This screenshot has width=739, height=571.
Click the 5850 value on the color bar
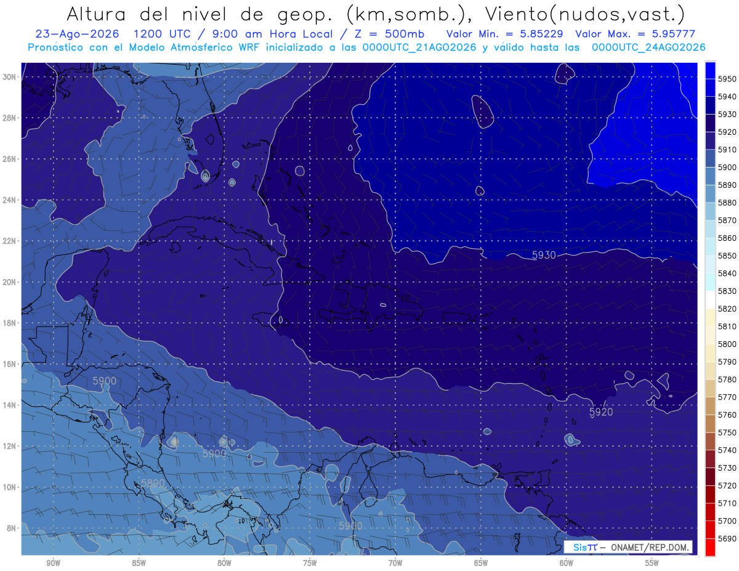727,256
